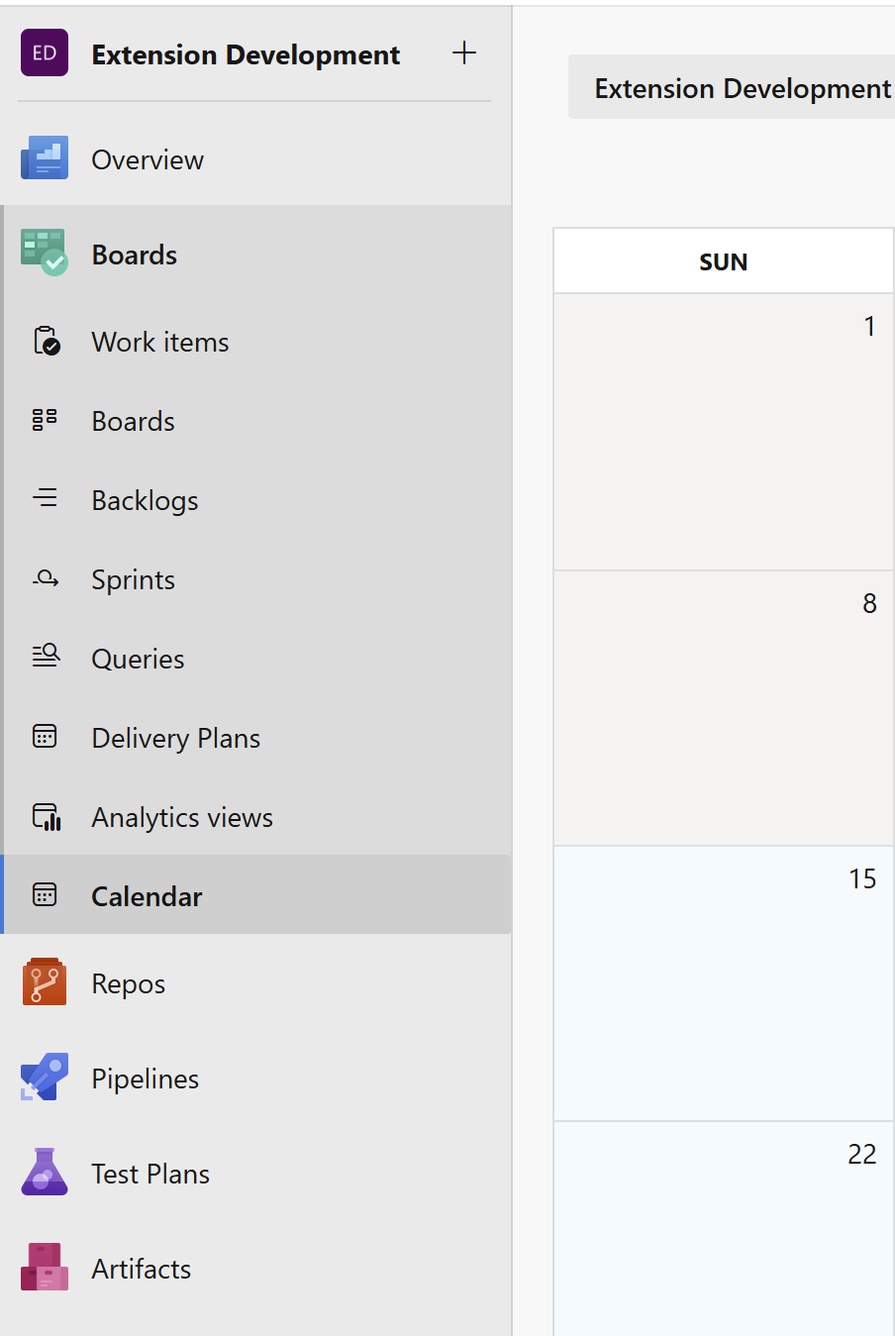Select calendar day 15
This screenshot has width=895, height=1336.
click(x=723, y=980)
